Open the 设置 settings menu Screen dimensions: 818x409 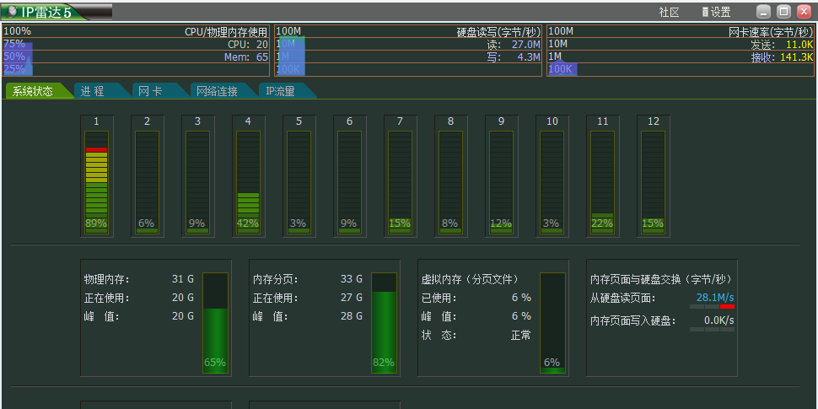point(716,12)
